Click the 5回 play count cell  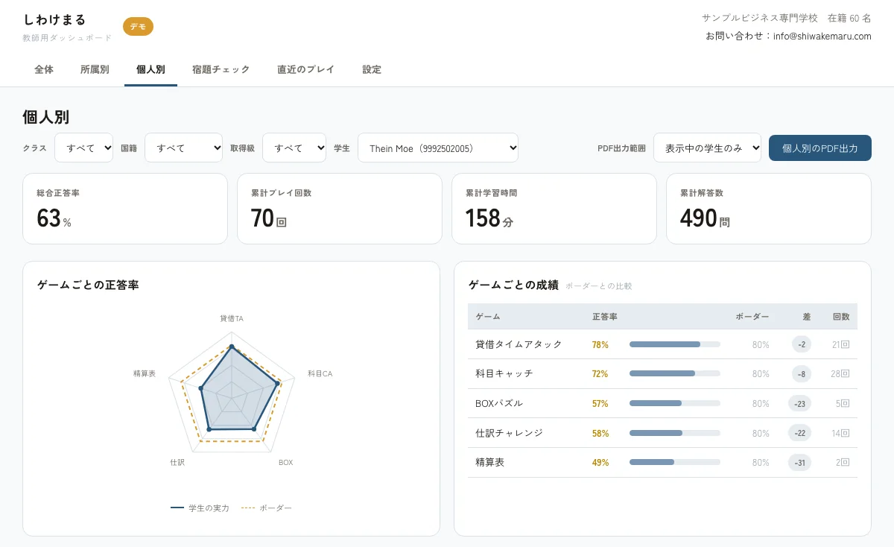(x=843, y=403)
